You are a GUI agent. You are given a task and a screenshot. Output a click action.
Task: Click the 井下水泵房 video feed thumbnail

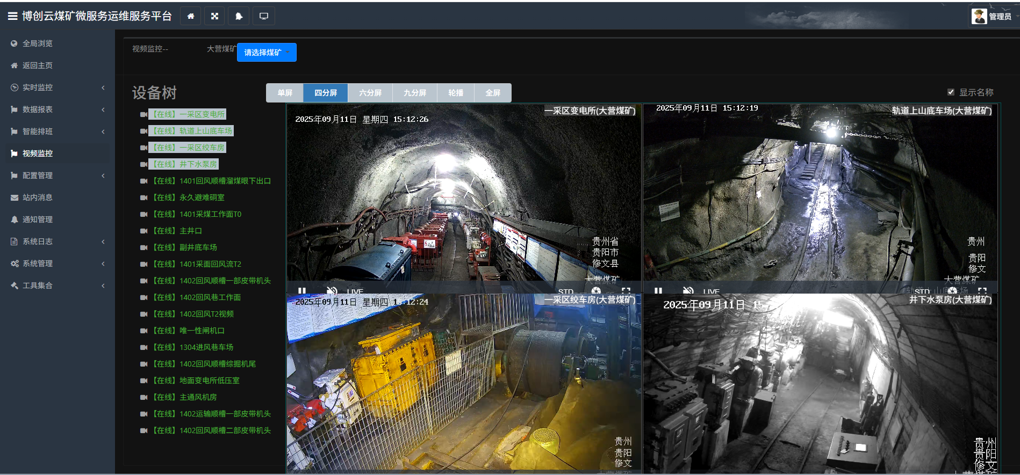point(820,384)
